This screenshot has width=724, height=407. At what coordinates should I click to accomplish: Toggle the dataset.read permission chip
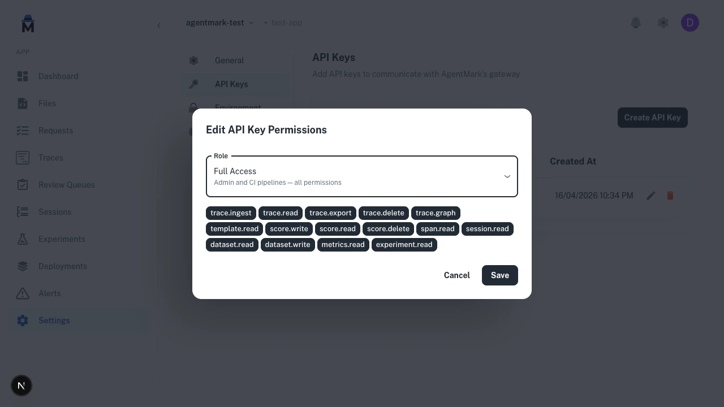(x=232, y=245)
